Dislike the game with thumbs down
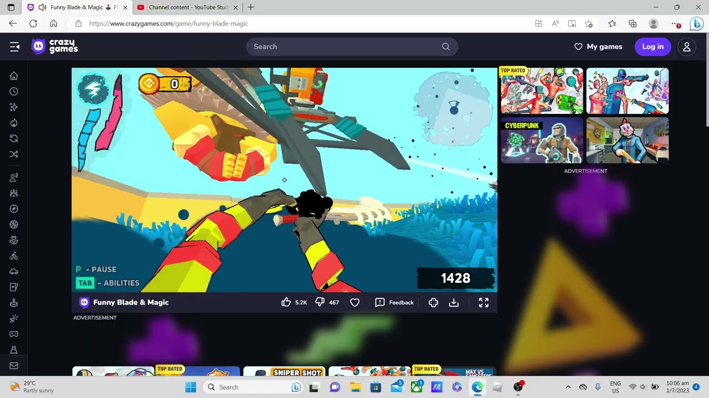Image resolution: width=709 pixels, height=398 pixels. (x=320, y=302)
